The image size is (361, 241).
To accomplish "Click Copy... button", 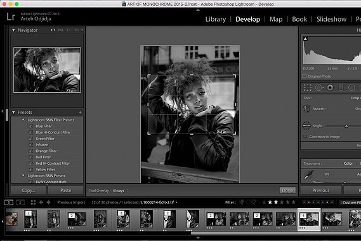I will [x=28, y=190].
